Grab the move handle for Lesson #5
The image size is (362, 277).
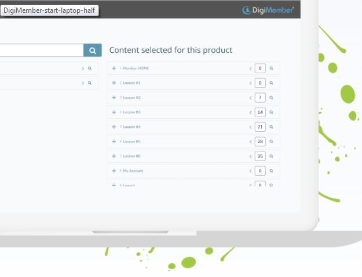click(x=114, y=141)
